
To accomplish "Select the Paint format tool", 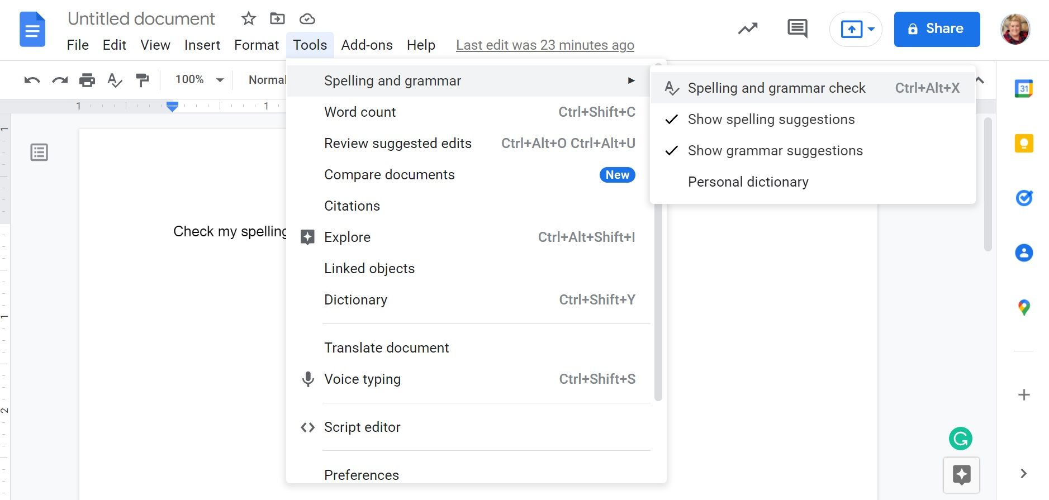I will tap(143, 80).
